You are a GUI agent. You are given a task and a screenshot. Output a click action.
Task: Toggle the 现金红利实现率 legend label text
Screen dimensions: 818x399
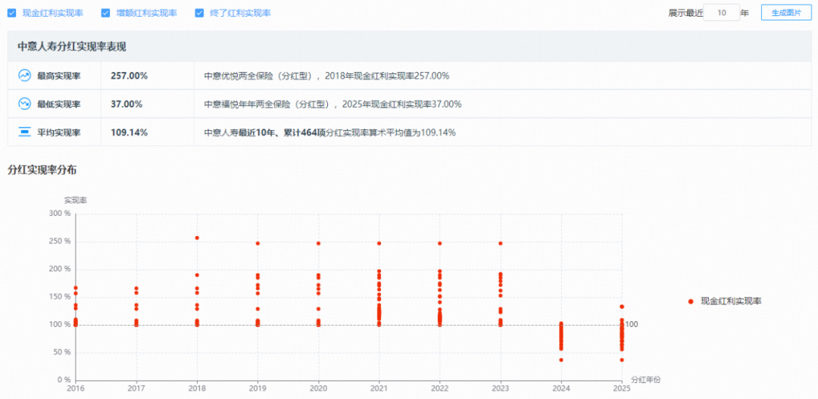pyautogui.click(x=730, y=301)
